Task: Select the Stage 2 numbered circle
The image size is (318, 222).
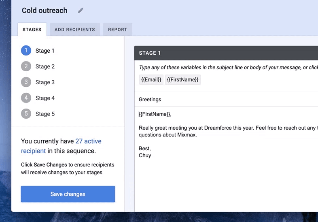Action: tap(26, 66)
